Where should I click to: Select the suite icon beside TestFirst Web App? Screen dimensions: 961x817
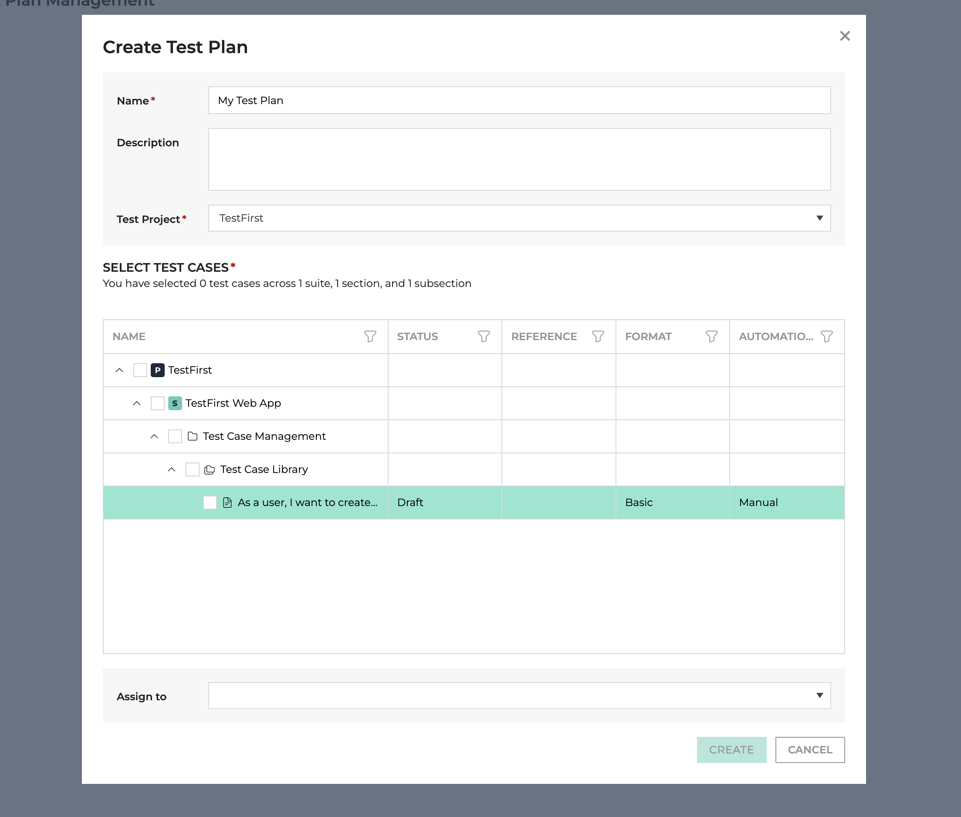coord(174,403)
